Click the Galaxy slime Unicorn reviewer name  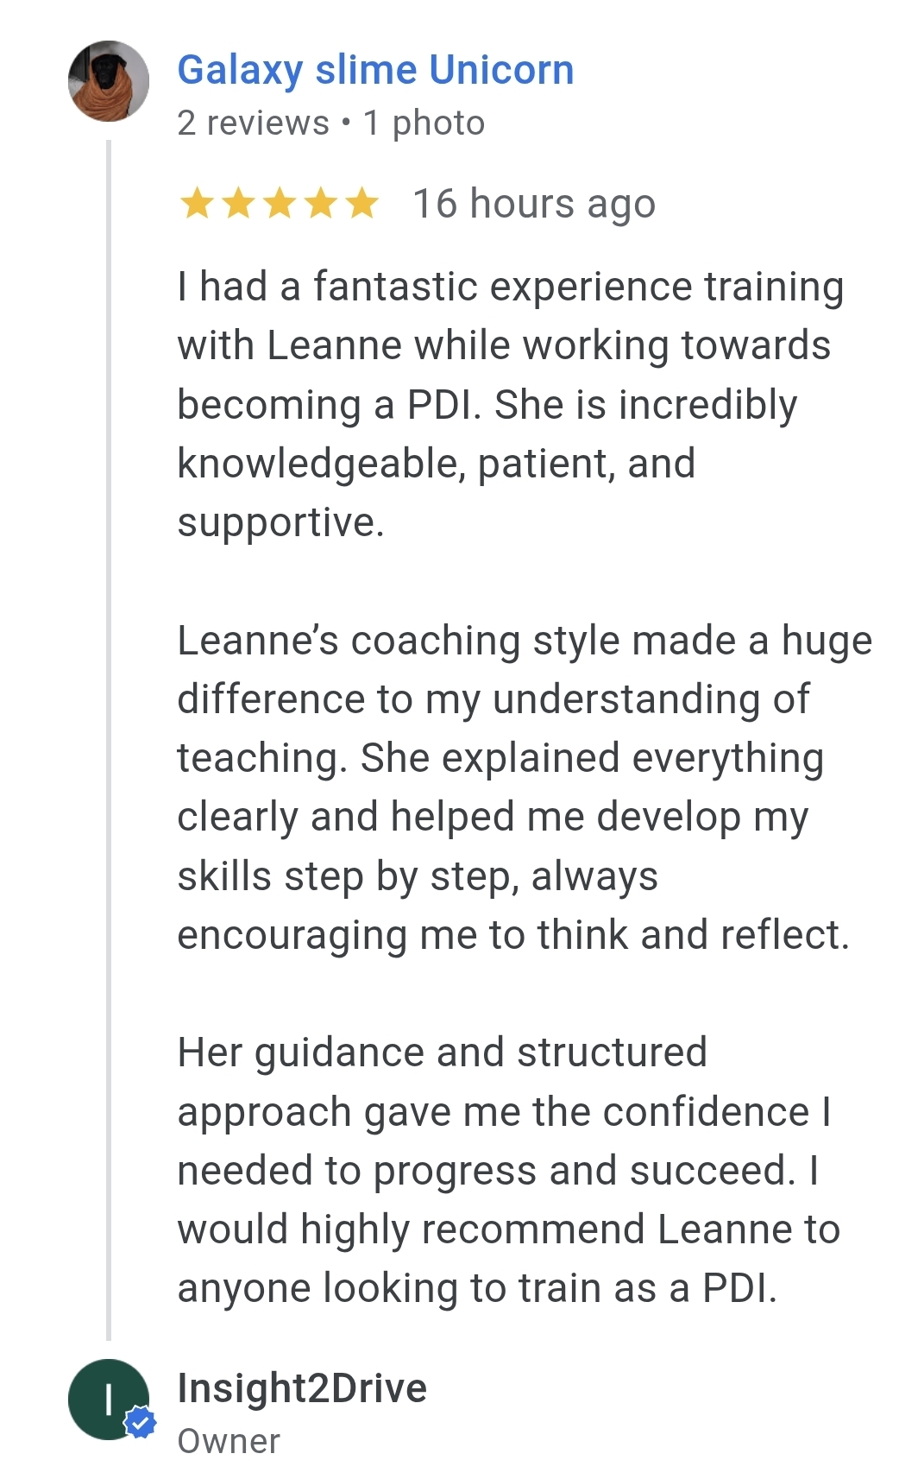[375, 70]
